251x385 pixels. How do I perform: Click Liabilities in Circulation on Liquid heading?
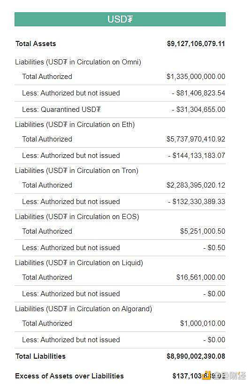click(79, 263)
